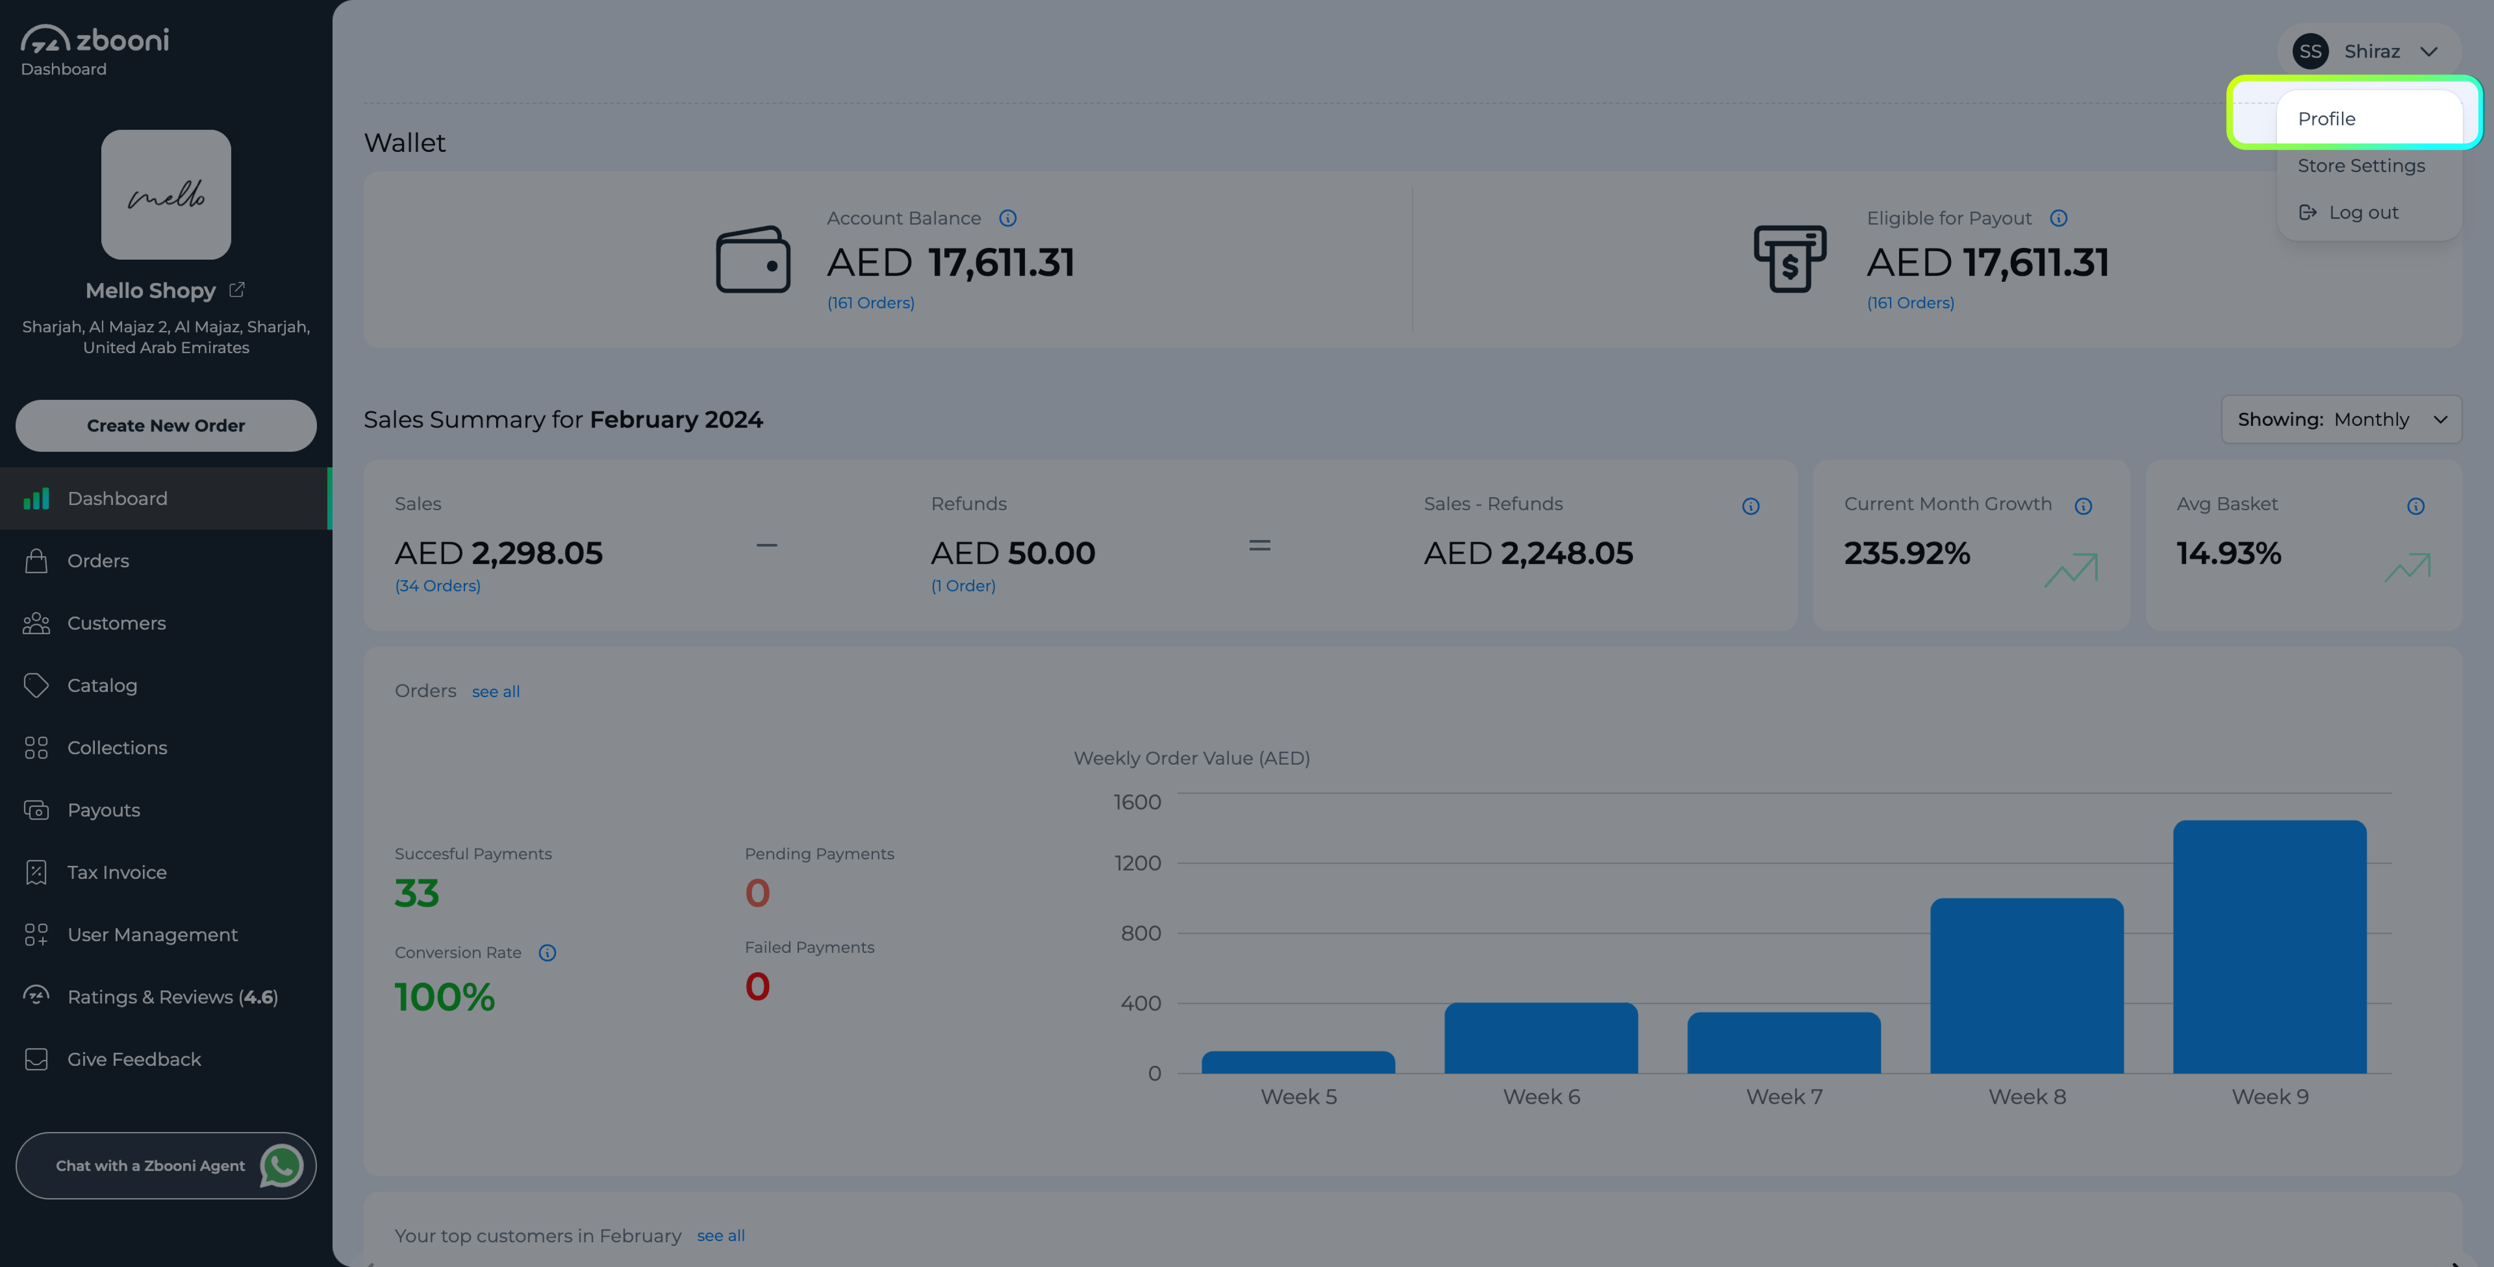The width and height of the screenshot is (2494, 1267).
Task: Click the Tax Invoice receipt icon
Action: tap(36, 872)
